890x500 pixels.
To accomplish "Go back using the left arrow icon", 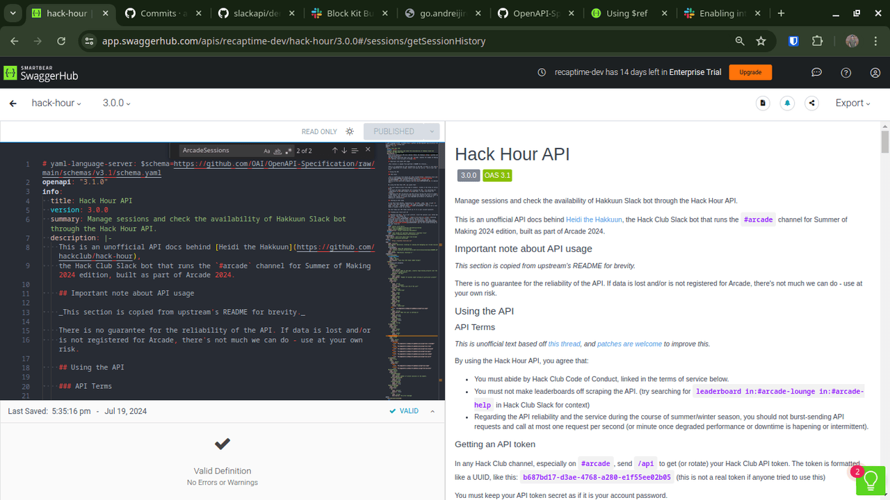I will tap(13, 103).
